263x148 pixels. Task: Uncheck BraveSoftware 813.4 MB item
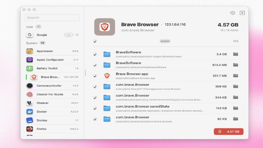click(95, 65)
